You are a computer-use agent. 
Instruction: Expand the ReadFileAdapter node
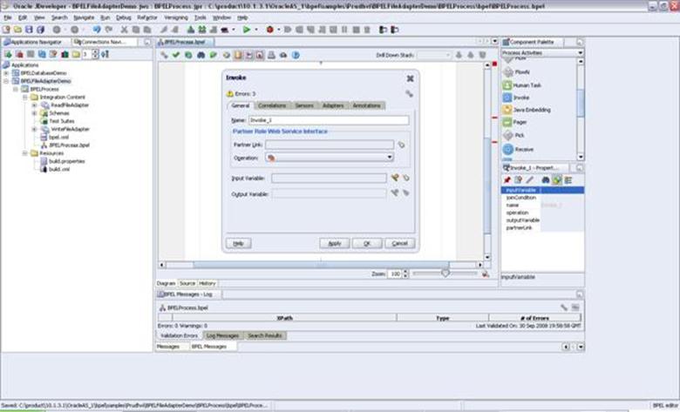[x=35, y=105]
